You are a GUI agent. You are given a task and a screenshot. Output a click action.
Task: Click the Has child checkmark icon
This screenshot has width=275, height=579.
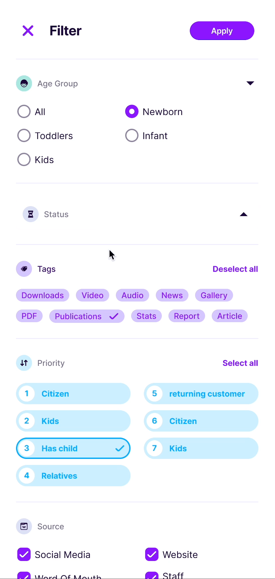point(120,448)
